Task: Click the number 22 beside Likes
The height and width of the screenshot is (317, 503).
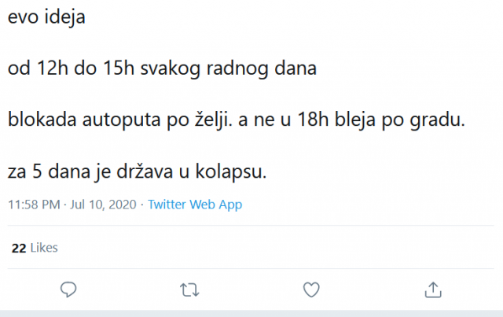Action: click(x=18, y=248)
